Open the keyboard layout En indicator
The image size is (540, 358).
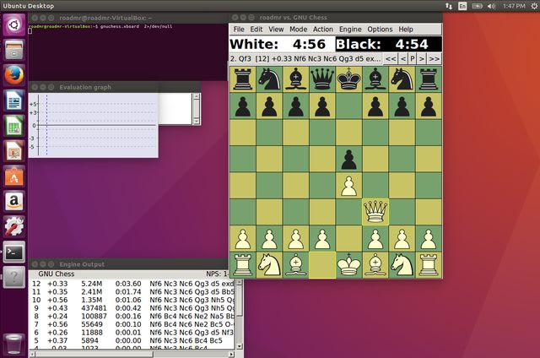tap(462, 6)
